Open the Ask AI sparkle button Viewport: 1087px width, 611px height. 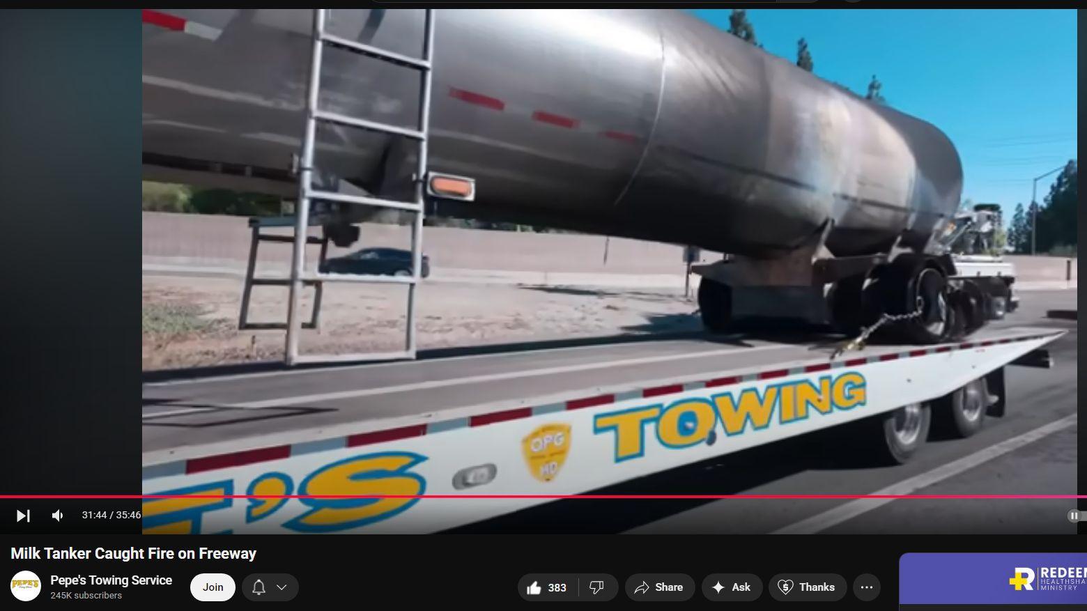732,587
